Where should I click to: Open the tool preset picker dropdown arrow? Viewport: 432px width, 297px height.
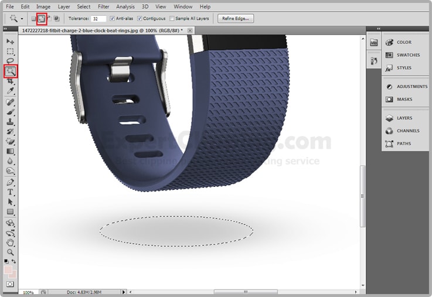click(22, 19)
